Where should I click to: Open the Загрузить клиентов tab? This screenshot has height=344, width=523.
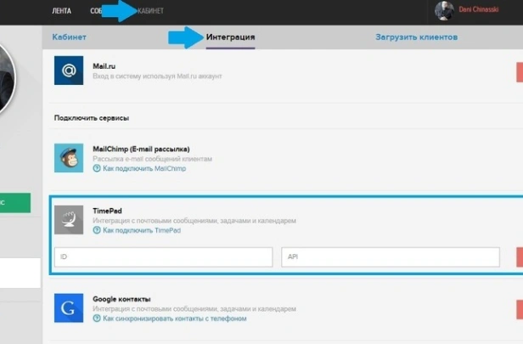[416, 38]
